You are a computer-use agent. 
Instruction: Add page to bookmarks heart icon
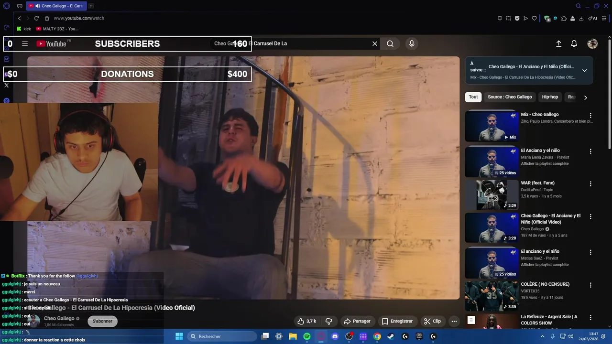coord(534,18)
